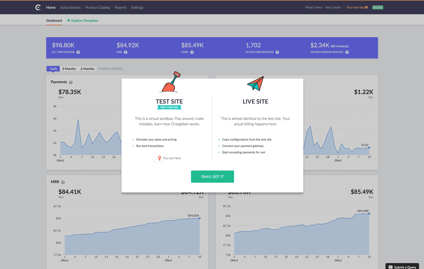Image resolution: width=424 pixels, height=269 pixels.
Task: Click the $1.22K Dec figure
Action: (364, 92)
